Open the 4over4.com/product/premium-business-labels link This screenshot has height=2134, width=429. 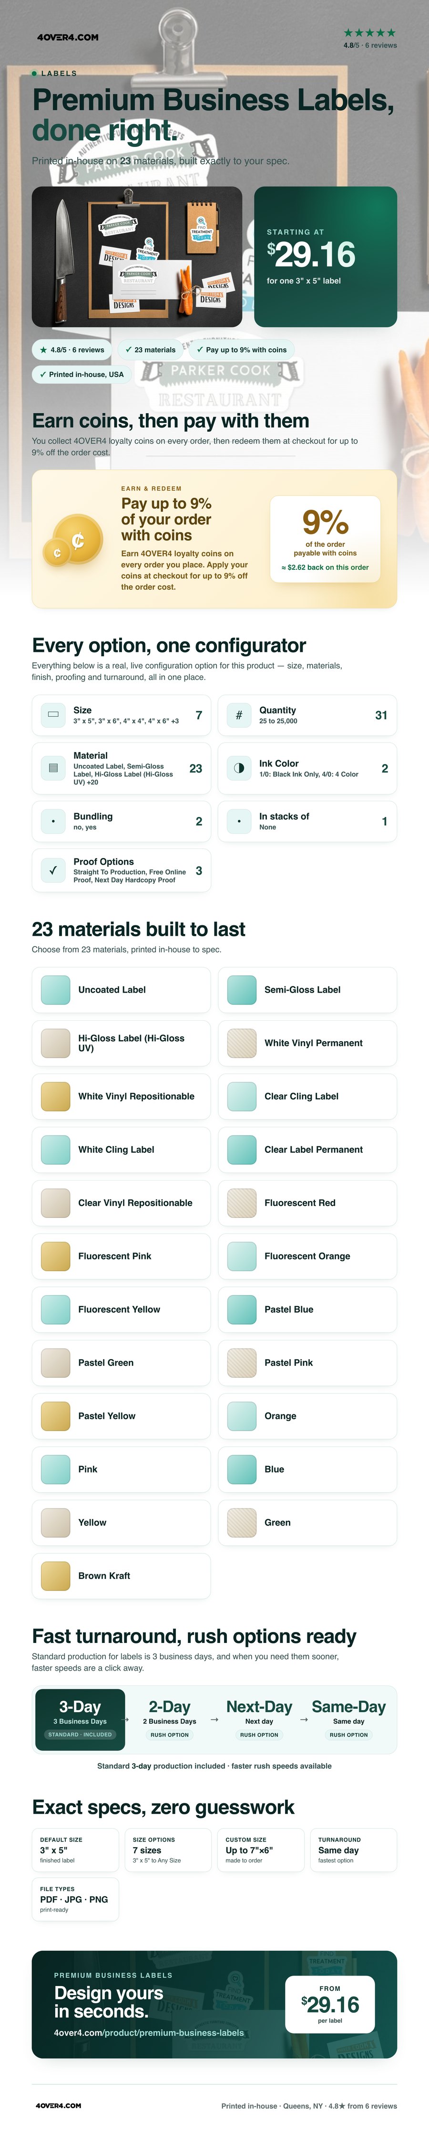[x=149, y=2032]
